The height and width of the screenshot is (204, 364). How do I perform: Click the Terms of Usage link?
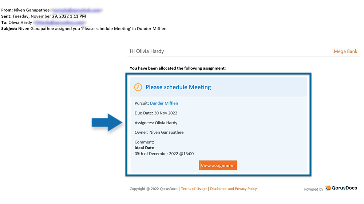(x=194, y=189)
